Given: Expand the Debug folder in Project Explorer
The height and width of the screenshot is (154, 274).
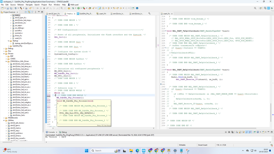Looking at the screenshot, I should tap(4, 49).
